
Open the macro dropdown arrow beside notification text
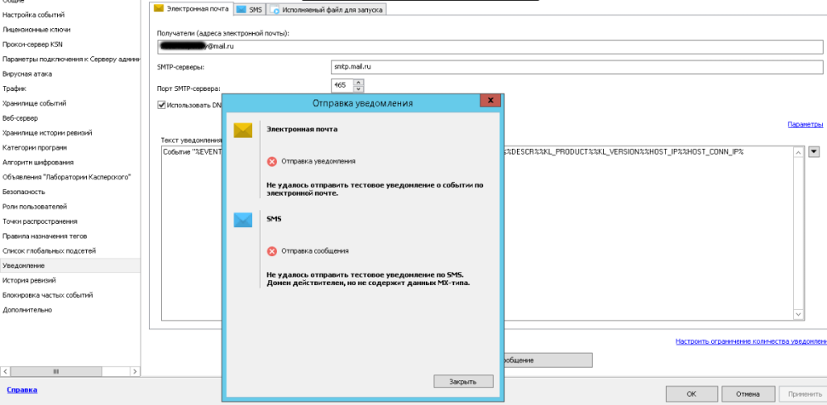coord(814,152)
